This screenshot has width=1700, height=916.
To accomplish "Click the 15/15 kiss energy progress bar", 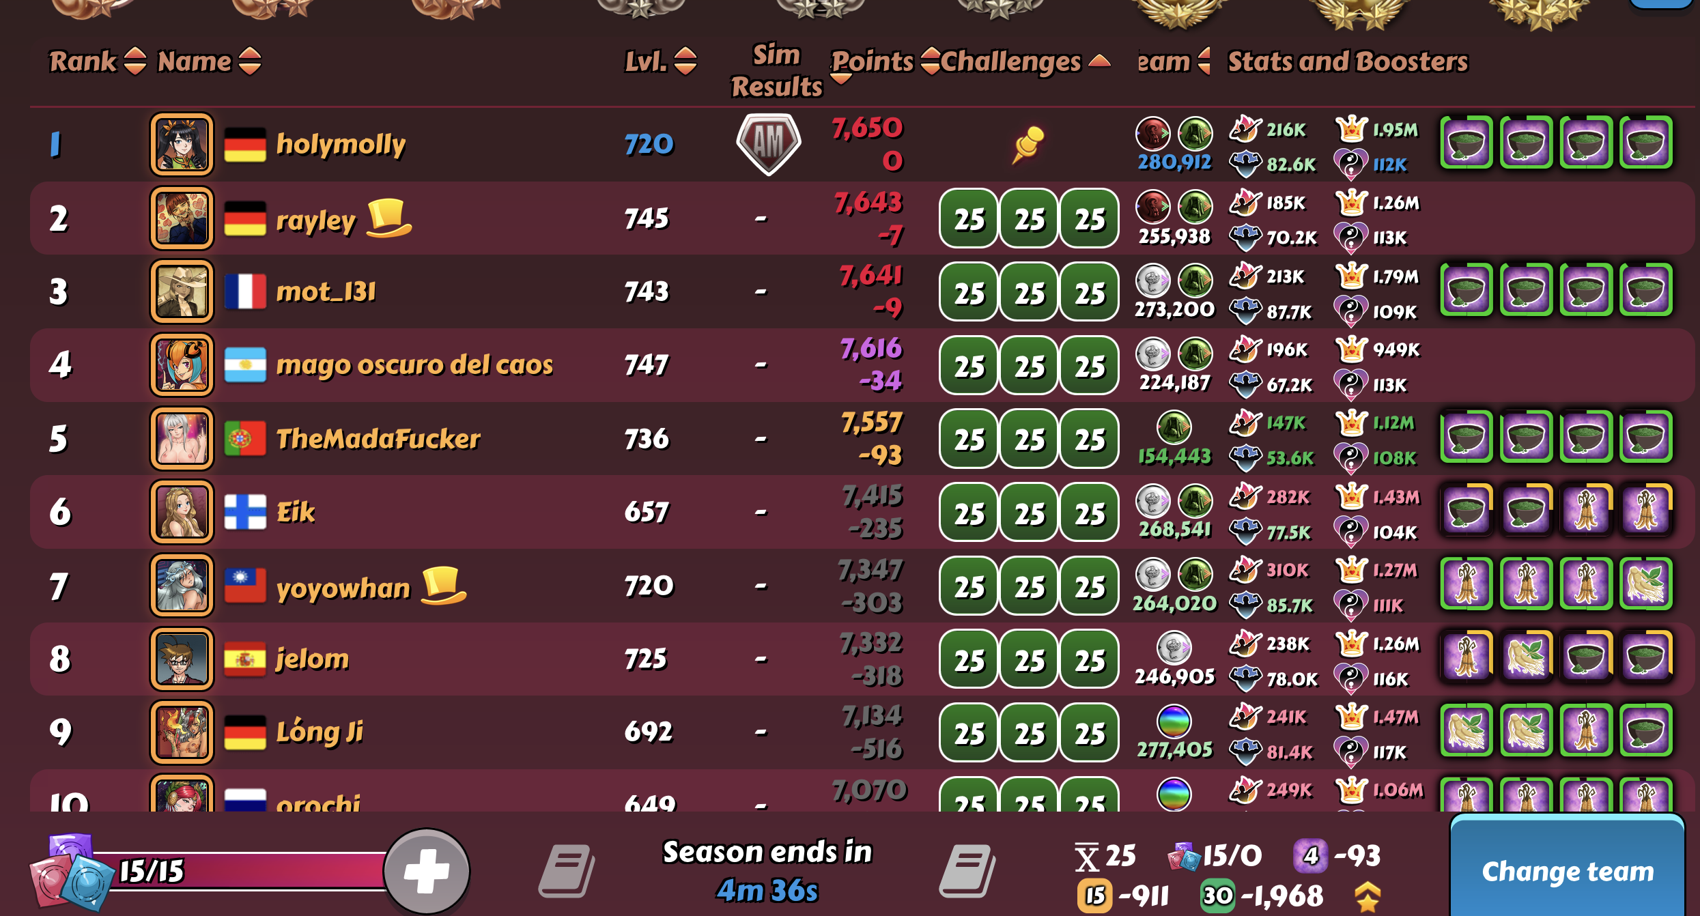I will click(239, 871).
